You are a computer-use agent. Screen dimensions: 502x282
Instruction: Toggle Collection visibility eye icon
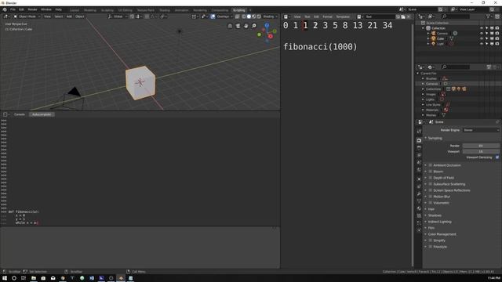pos(481,28)
